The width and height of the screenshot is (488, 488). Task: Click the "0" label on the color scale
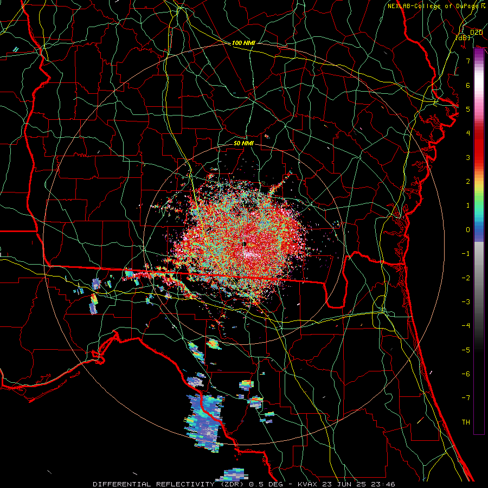pyautogui.click(x=468, y=230)
